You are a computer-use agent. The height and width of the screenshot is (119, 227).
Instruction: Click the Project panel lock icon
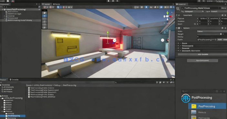coord(171,80)
